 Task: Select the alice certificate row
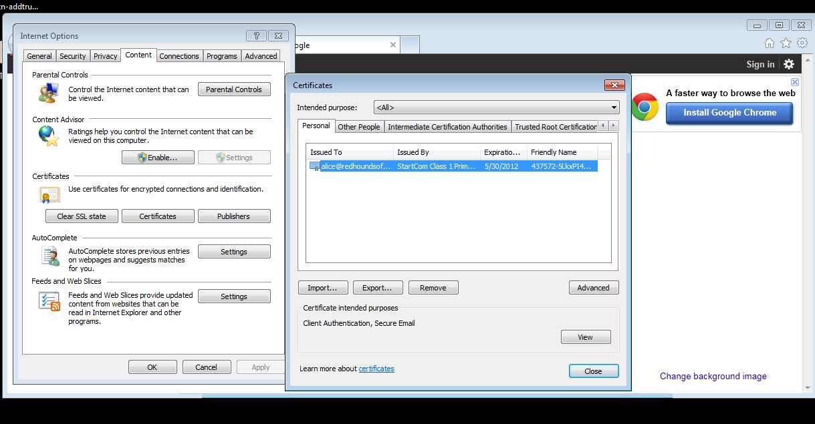[451, 166]
